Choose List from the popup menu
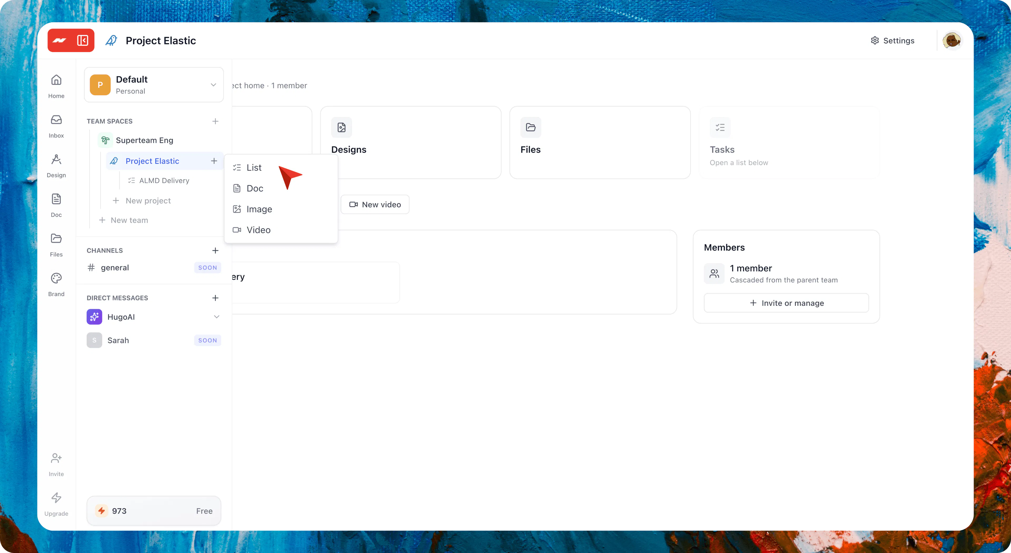This screenshot has width=1011, height=553. coord(281,168)
